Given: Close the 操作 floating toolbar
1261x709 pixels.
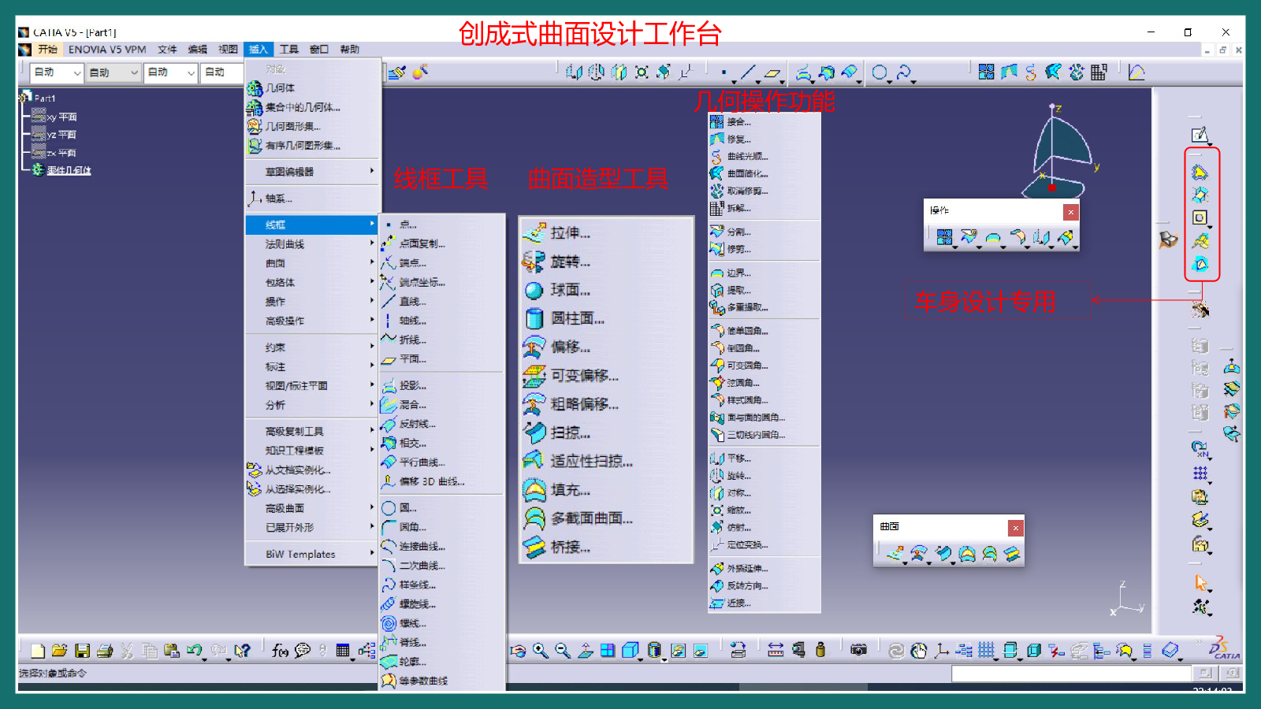Looking at the screenshot, I should [x=1070, y=212].
